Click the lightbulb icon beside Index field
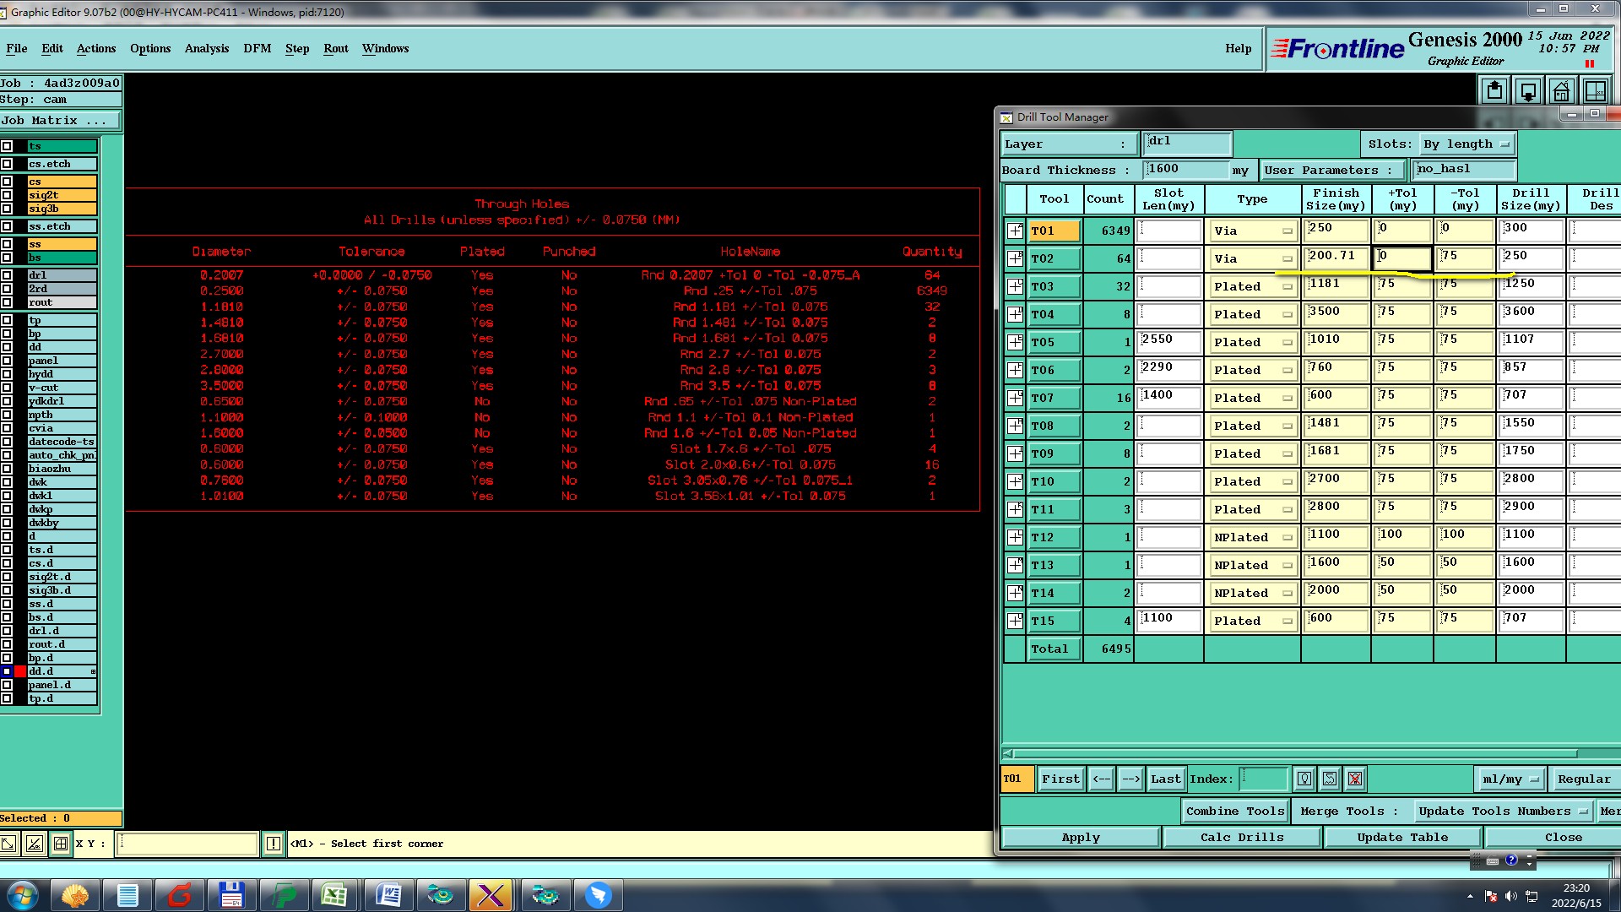This screenshot has height=912, width=1621. click(x=1304, y=779)
